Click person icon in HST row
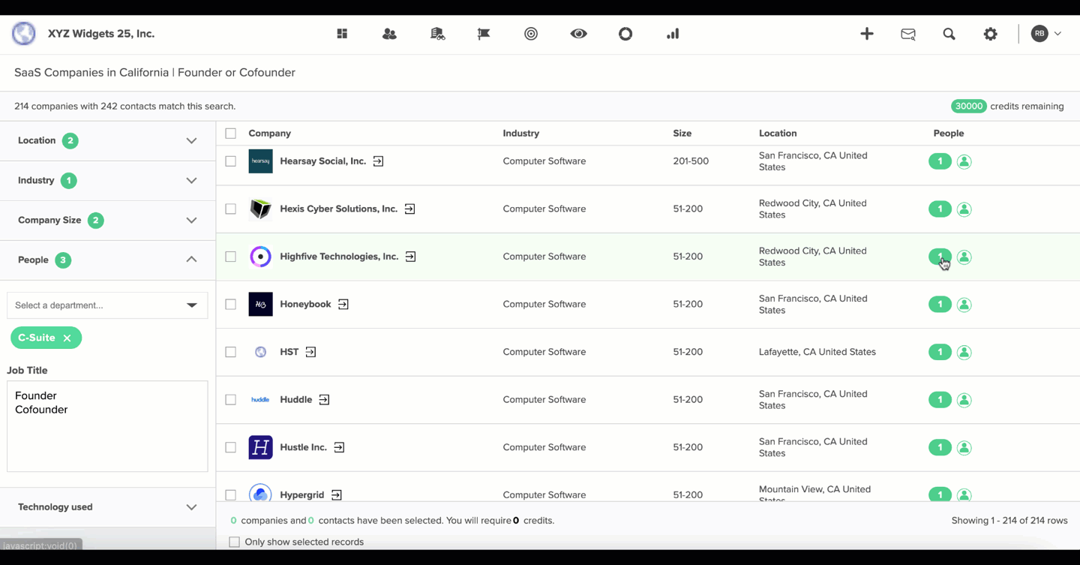The height and width of the screenshot is (565, 1080). (964, 352)
